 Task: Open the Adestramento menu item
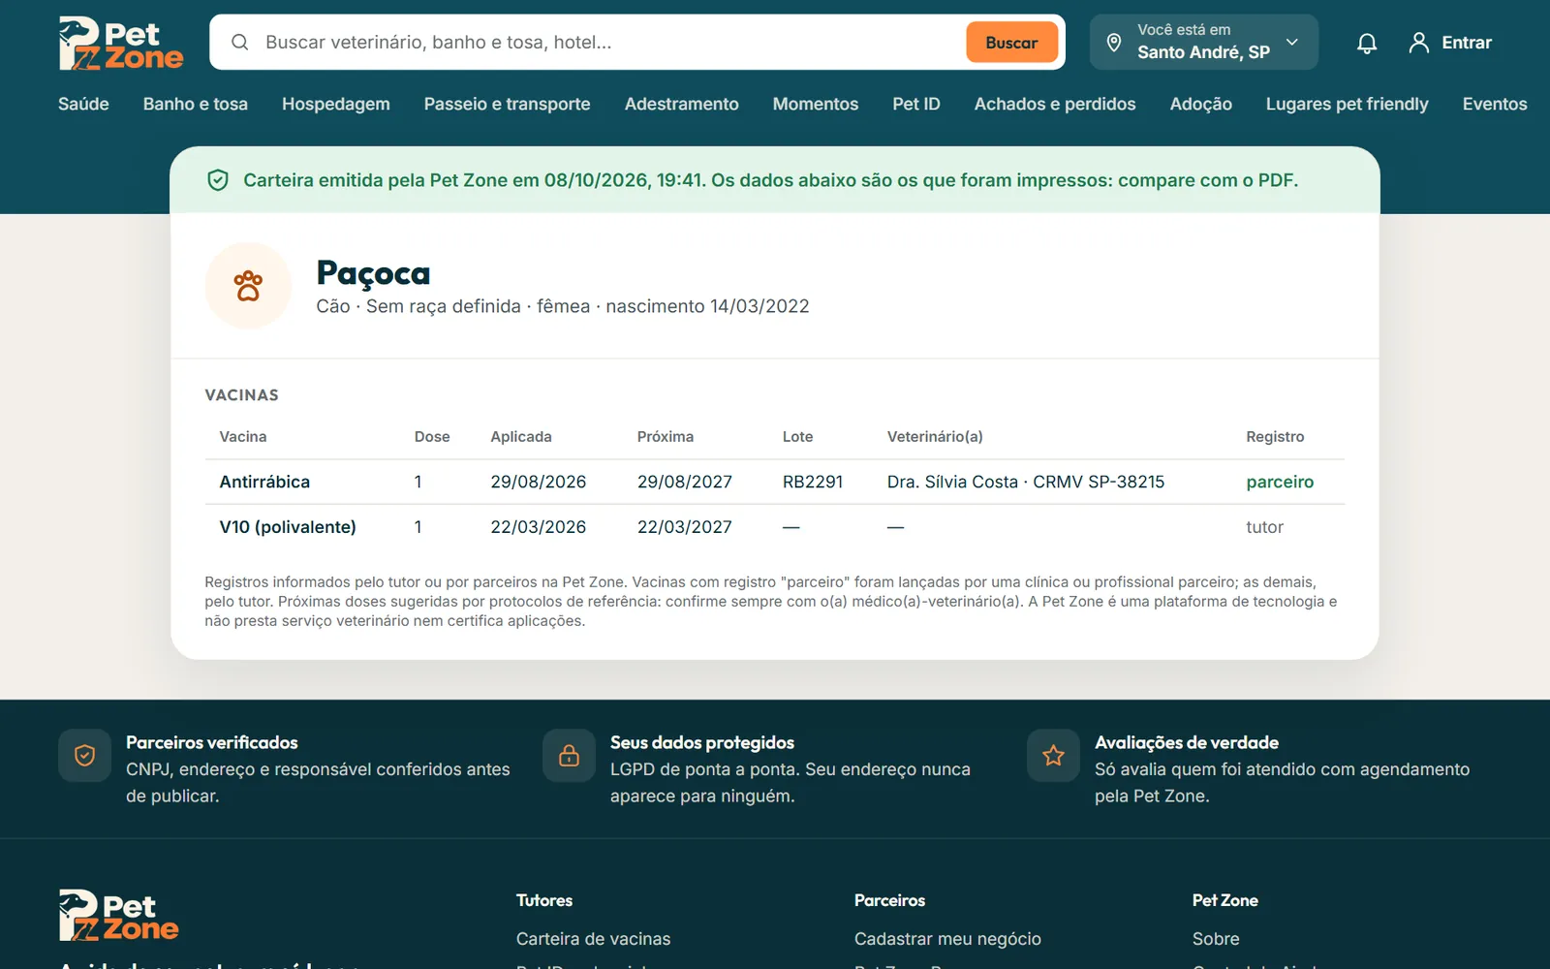click(x=681, y=104)
